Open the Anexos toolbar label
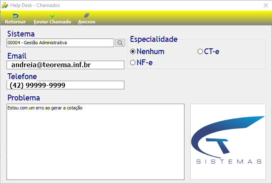 (87, 22)
